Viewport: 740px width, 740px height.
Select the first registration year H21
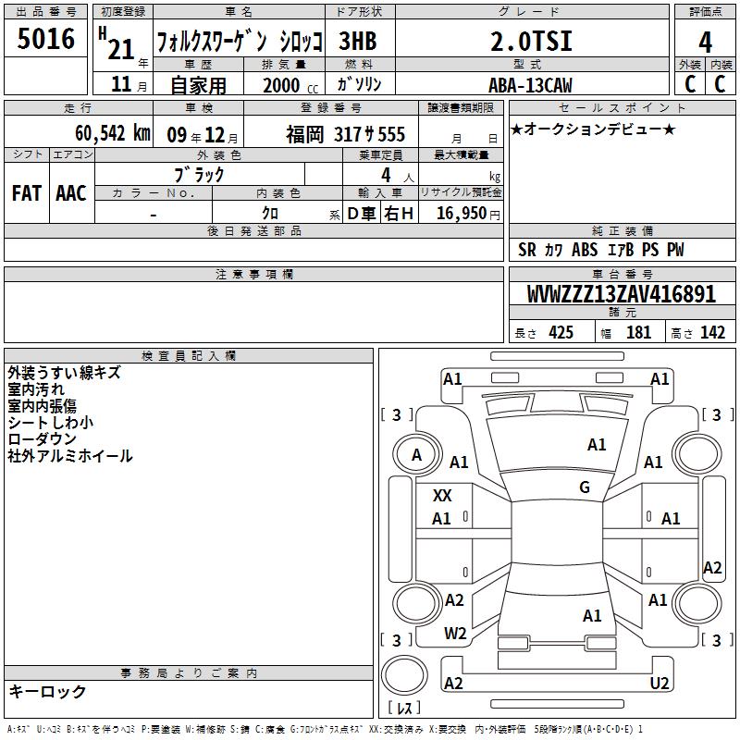(117, 43)
